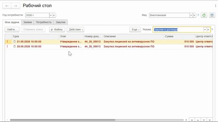Select date 21.05.2026 10:00:00
This screenshot has width=218, height=122.
tap(29, 42)
